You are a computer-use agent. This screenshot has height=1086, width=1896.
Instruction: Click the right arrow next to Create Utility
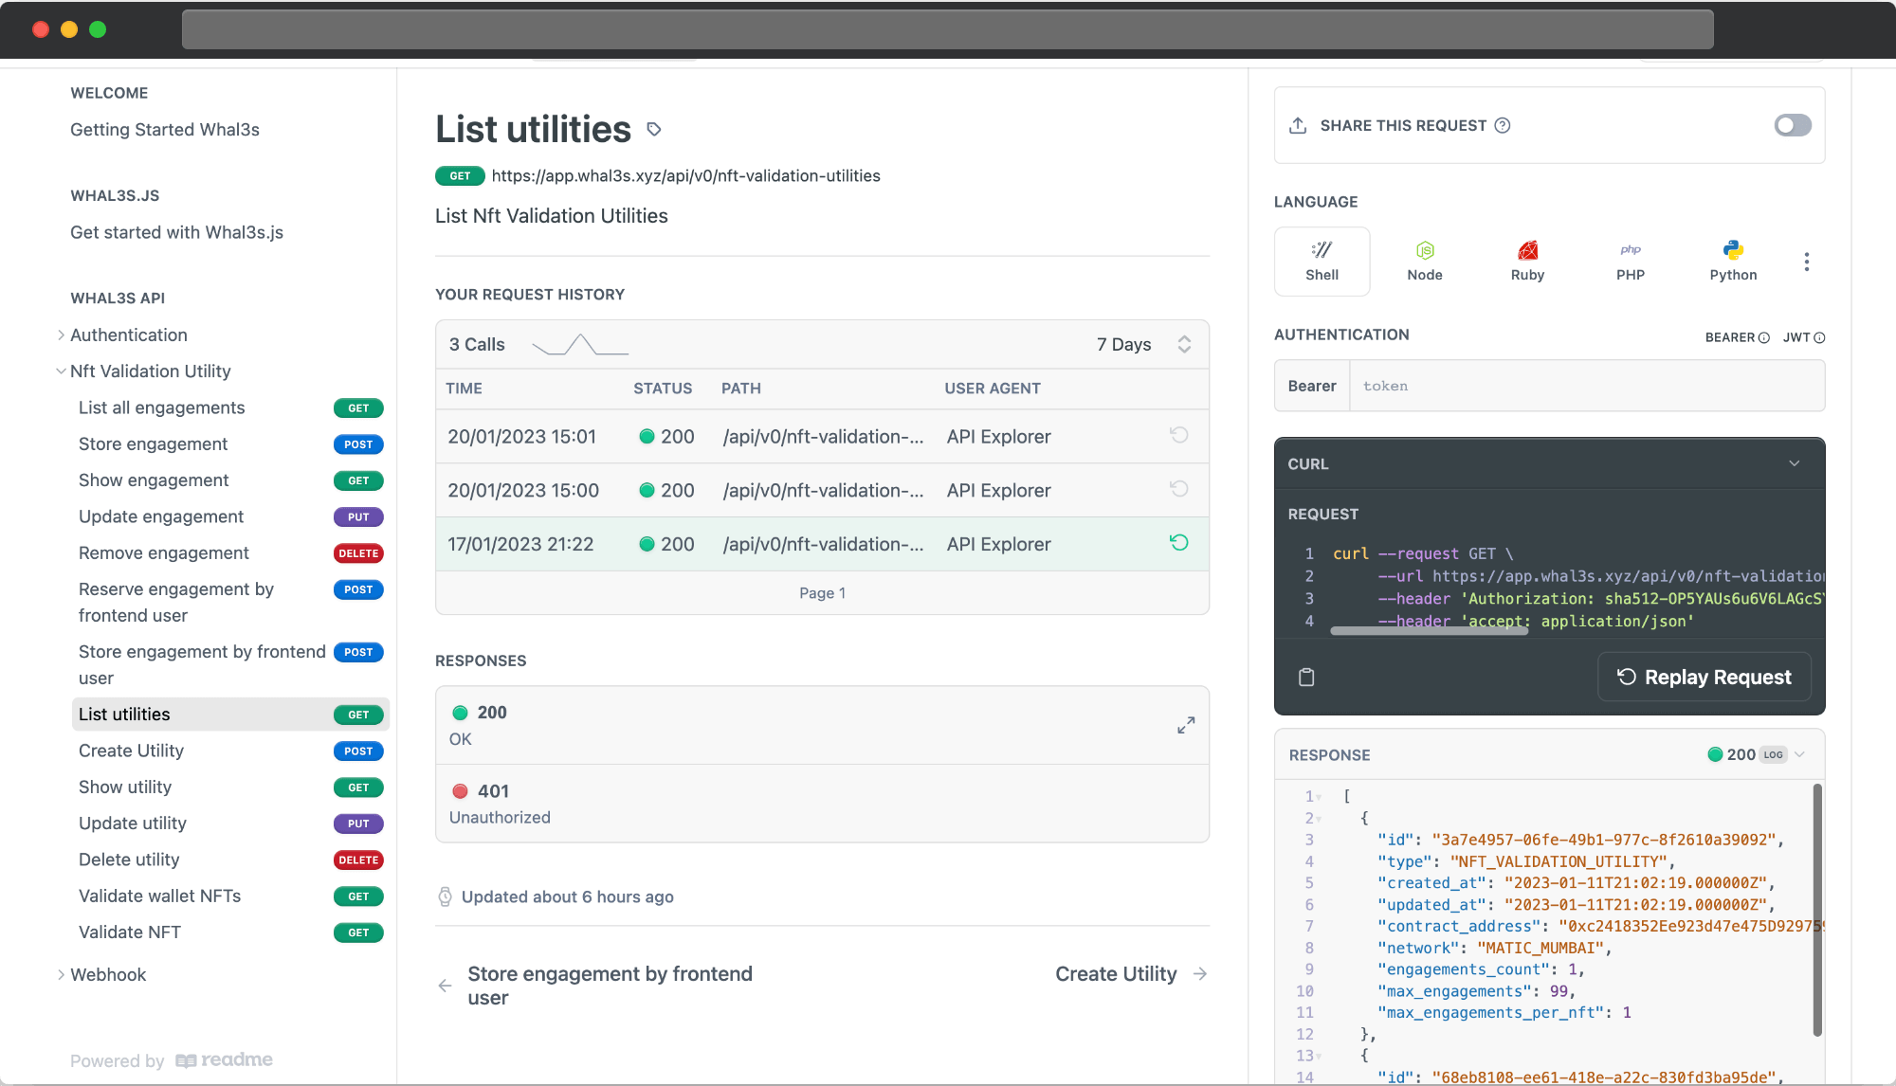click(x=1200, y=974)
